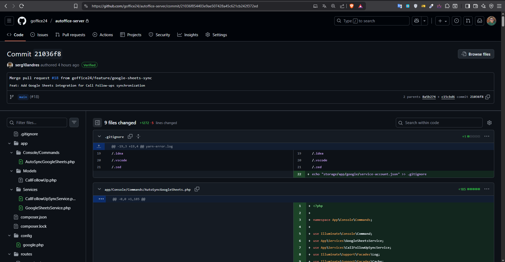Toggle the file tree sidebar panel
This screenshot has width=505, height=262.
tap(98, 123)
